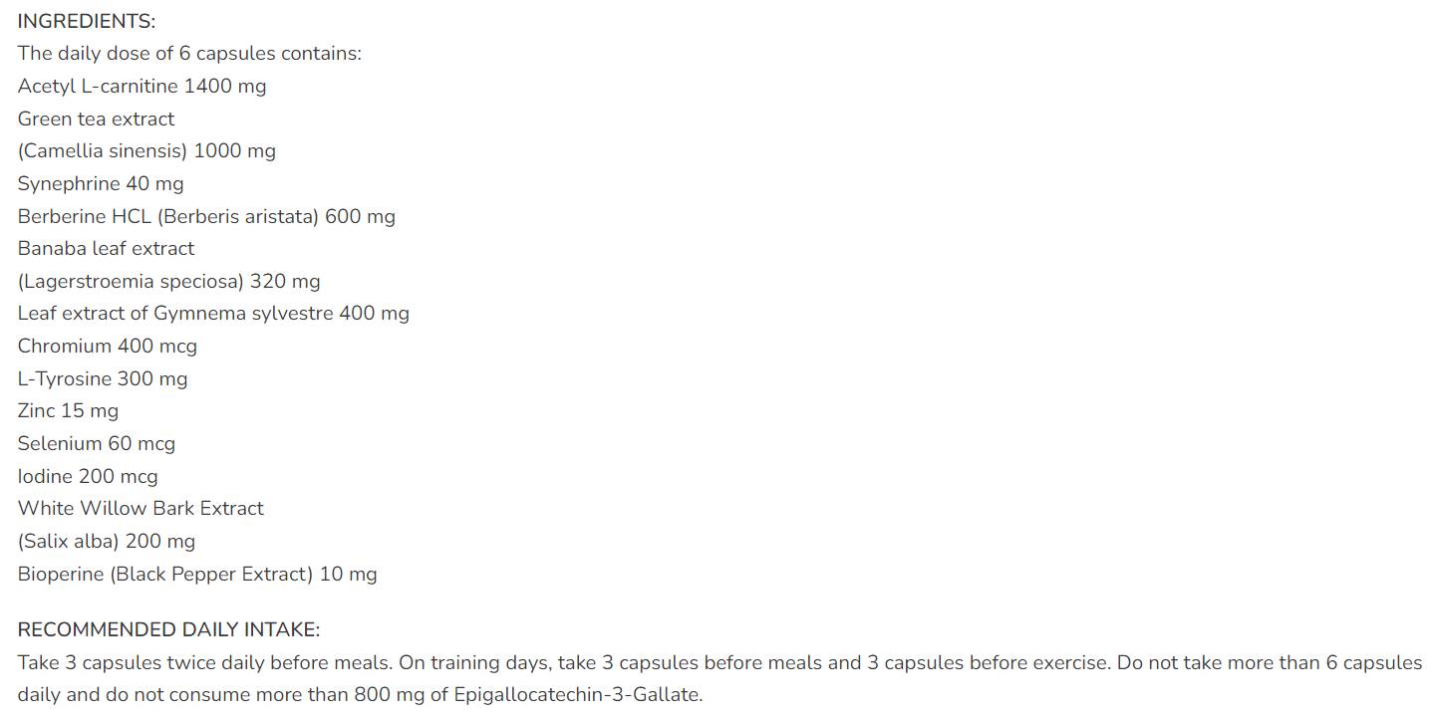
Task: Click the daily dose of 6 capsules line
Action: 189,54
